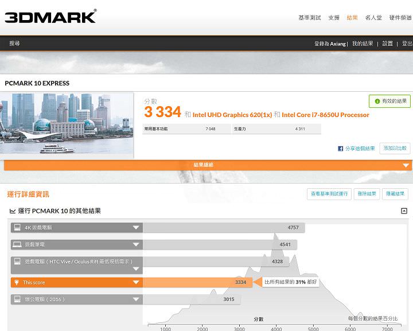Click the trophy icon beside This score

pos(17,282)
